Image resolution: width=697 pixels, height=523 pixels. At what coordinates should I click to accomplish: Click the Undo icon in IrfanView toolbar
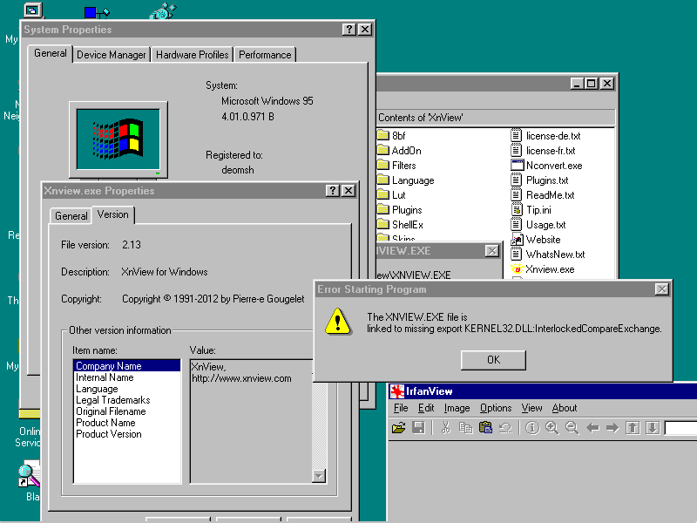[x=505, y=428]
